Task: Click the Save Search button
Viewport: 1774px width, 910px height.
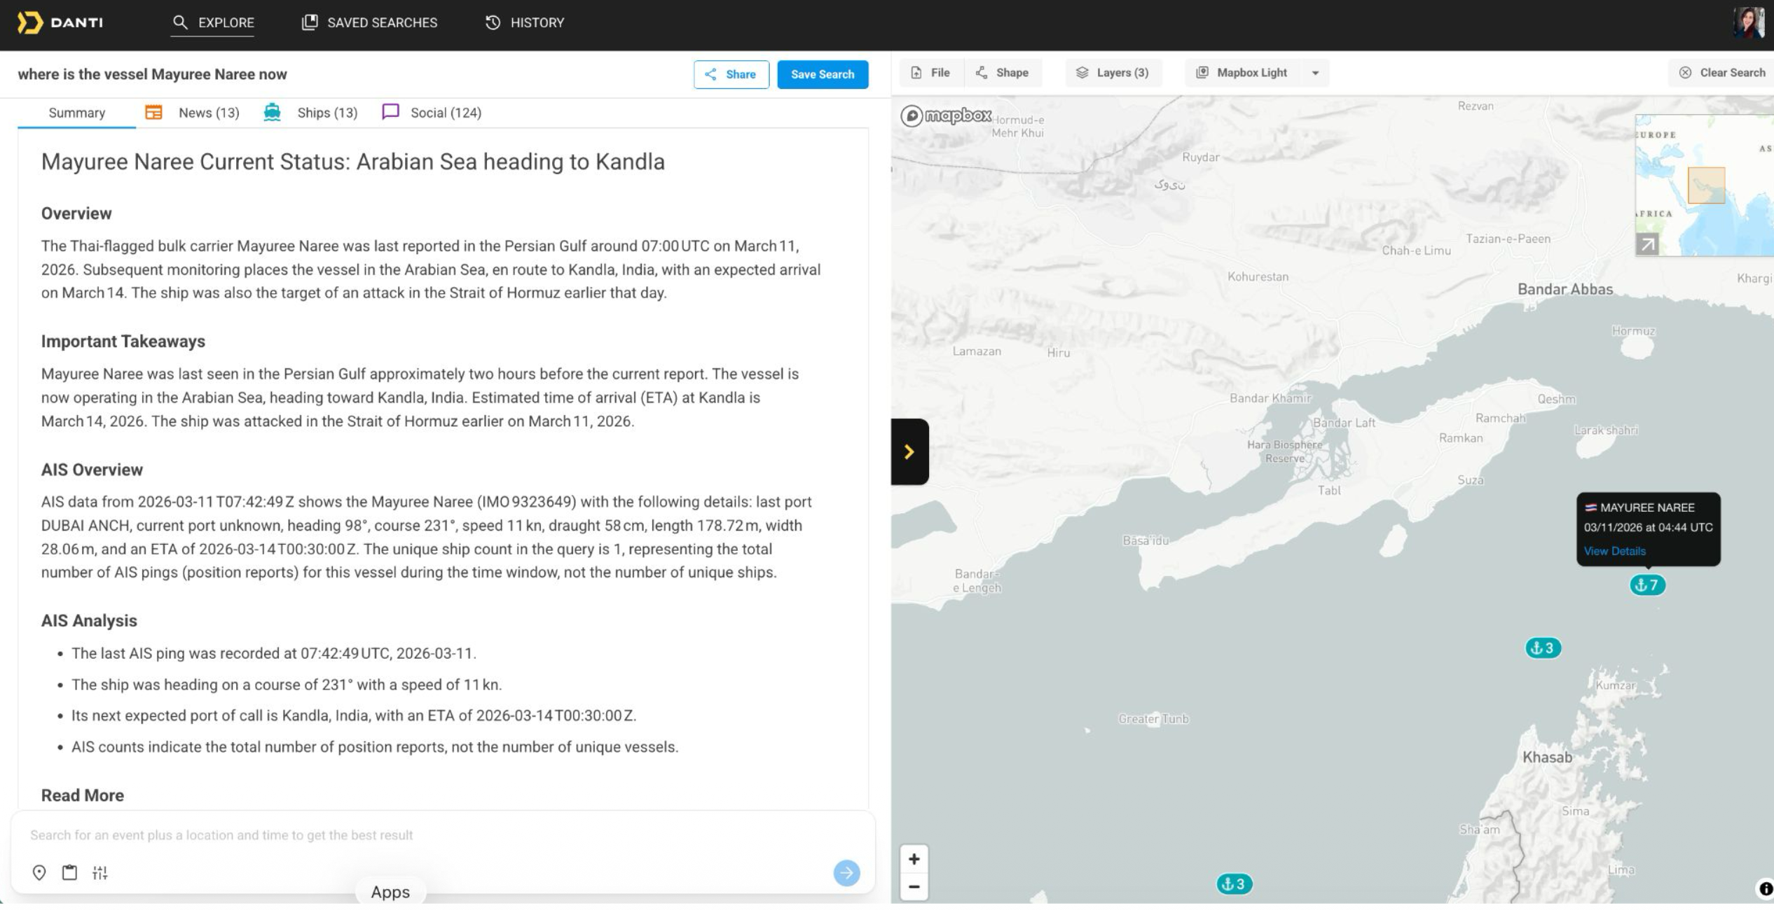Action: click(822, 74)
